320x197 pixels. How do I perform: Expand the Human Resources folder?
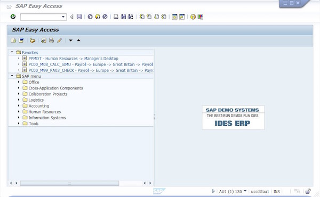click(x=19, y=112)
